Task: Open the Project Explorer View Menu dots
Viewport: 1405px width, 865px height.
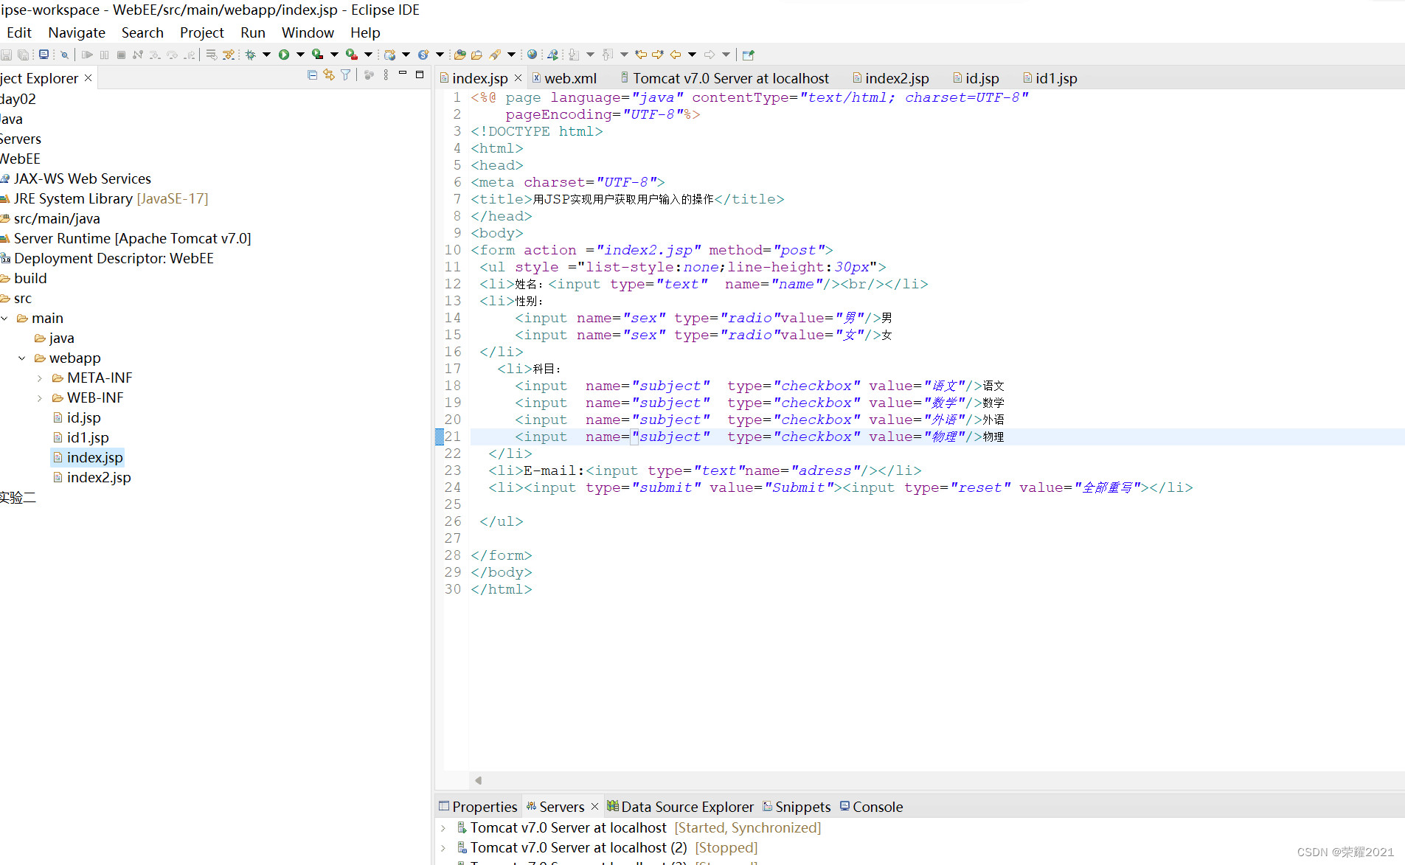Action: [x=386, y=75]
